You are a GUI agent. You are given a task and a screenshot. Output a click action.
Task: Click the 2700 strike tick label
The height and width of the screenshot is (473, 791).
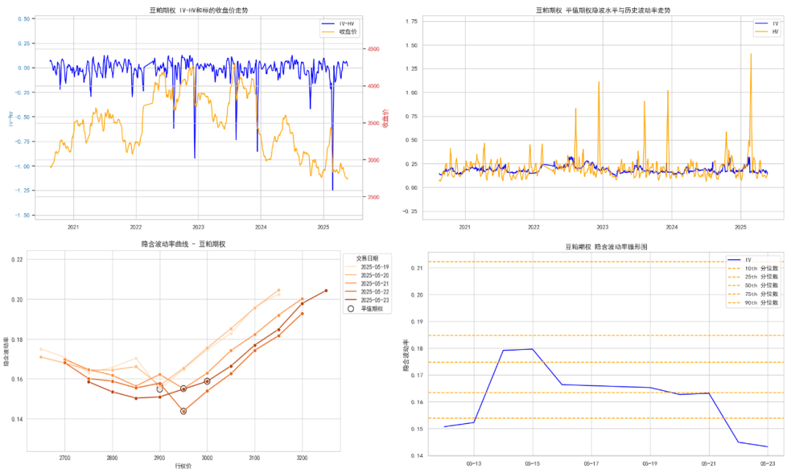[x=64, y=458]
